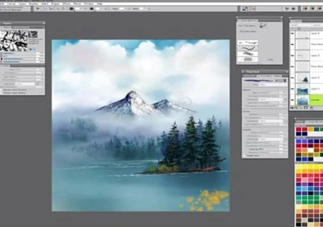Open the Layers menu in the menu bar
Image resolution: width=323 pixels, height=227 pixels.
point(22,4)
